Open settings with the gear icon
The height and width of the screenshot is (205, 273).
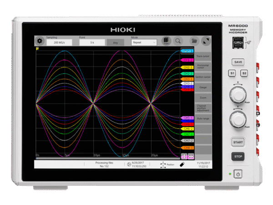click(40, 41)
